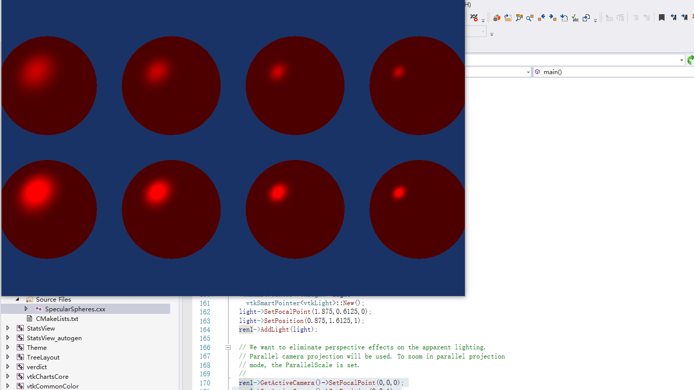This screenshot has width=694, height=390.
Task: Select SpecularSpheres.cxx in Solution Explorer
Action: tap(75, 309)
